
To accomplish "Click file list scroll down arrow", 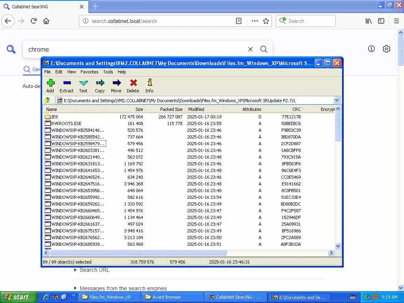I will pyautogui.click(x=338, y=246).
